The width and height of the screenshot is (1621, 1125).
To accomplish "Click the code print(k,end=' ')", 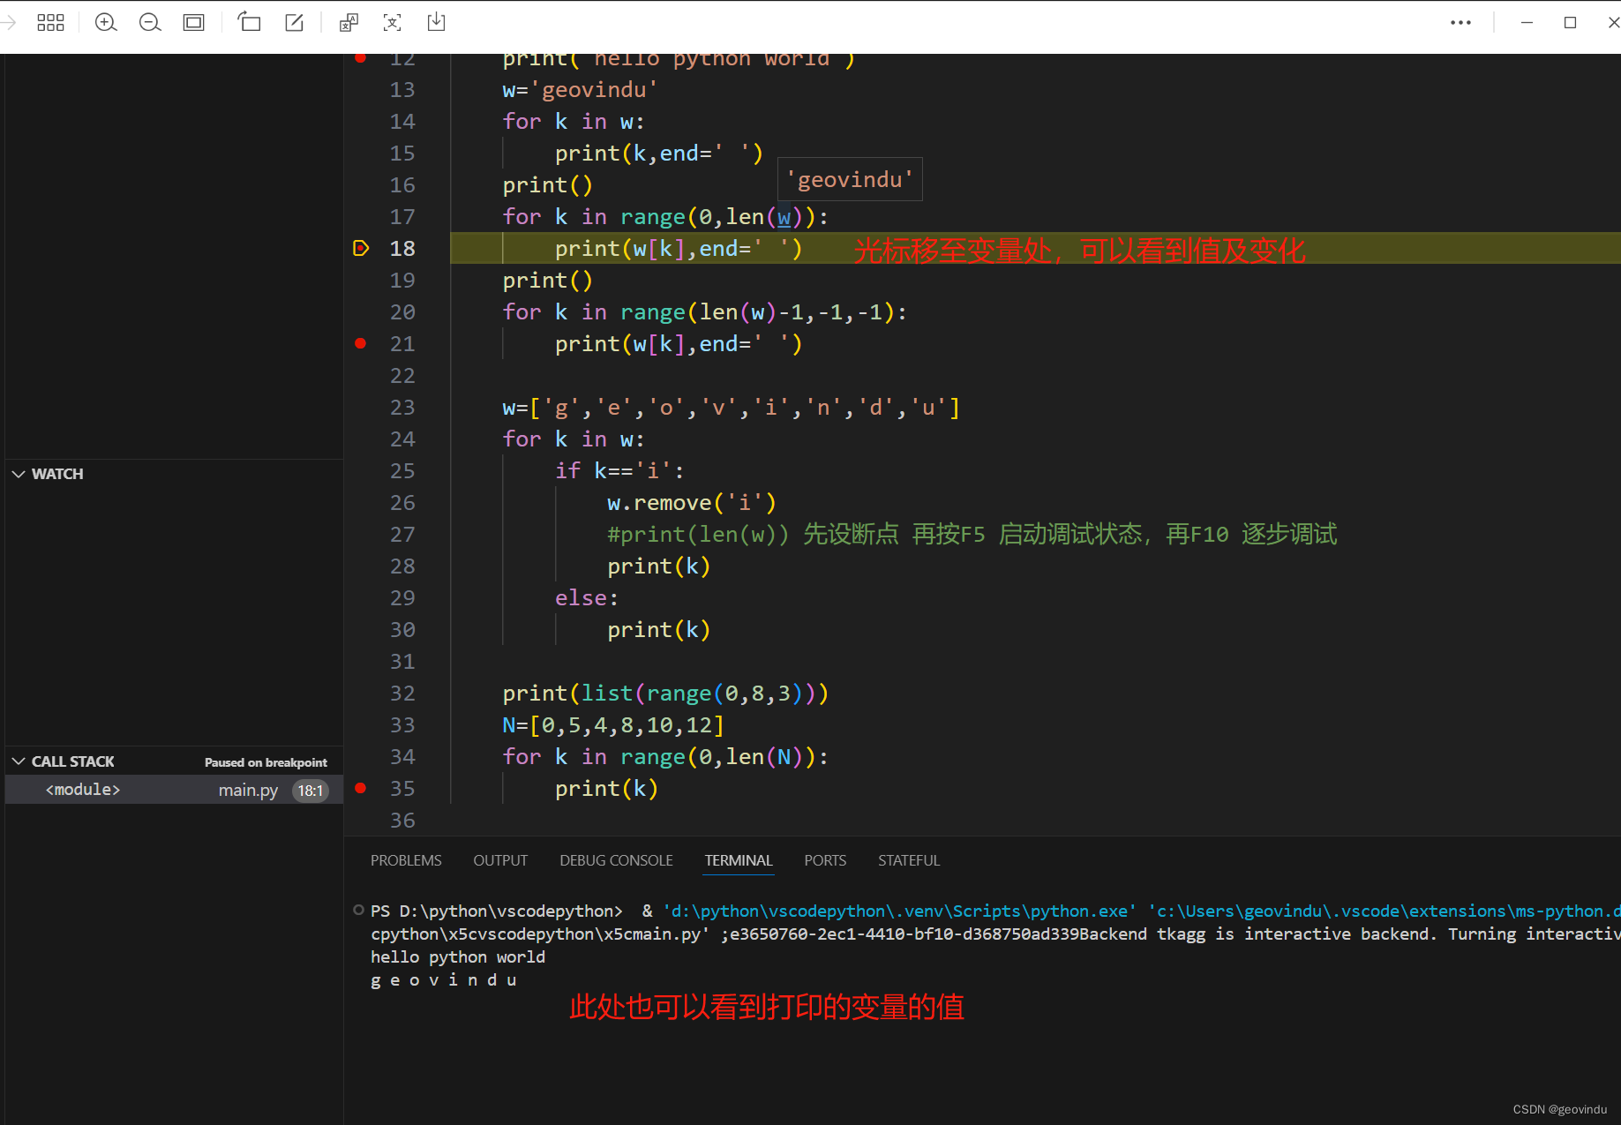I will click(659, 154).
